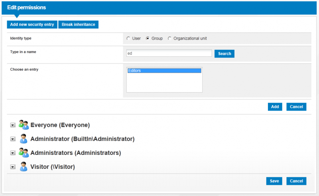Click the Administrators group icon
This screenshot has height=196, width=319.
[24, 152]
